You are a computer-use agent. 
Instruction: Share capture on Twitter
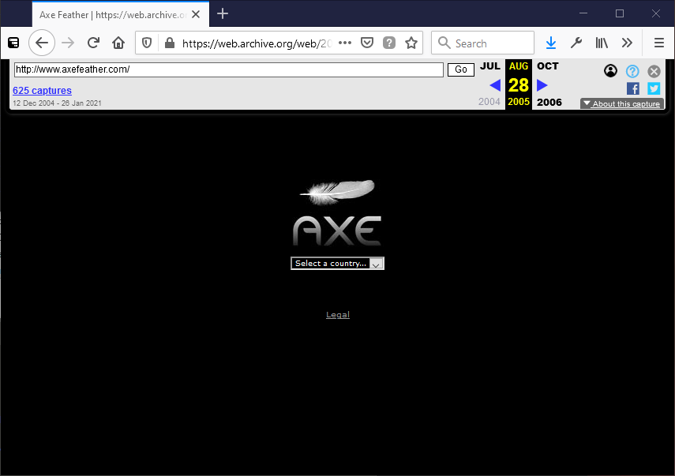pos(654,88)
